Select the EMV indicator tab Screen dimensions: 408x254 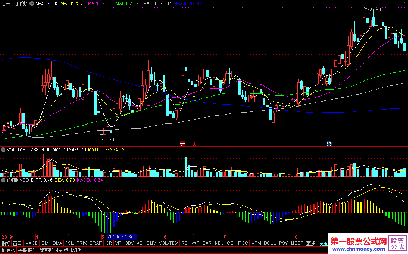(x=151, y=243)
